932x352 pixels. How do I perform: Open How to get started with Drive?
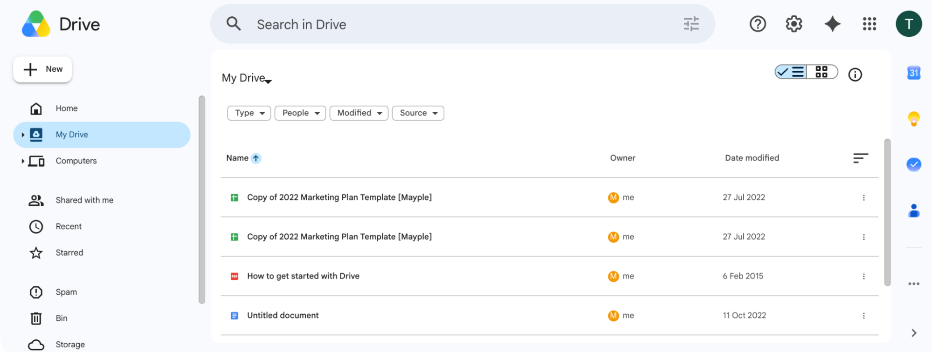pos(303,276)
